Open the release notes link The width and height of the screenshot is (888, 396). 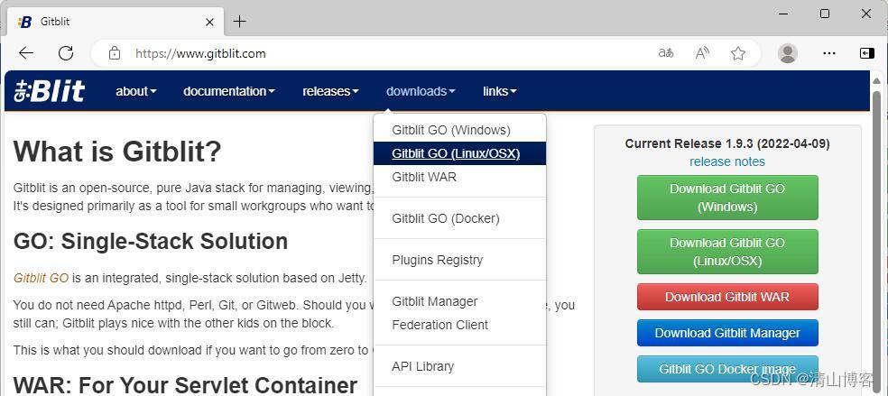tap(727, 161)
